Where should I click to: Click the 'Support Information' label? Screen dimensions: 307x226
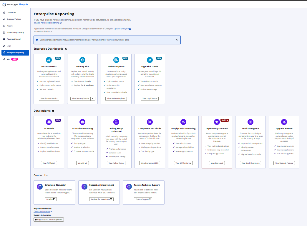click(42, 215)
